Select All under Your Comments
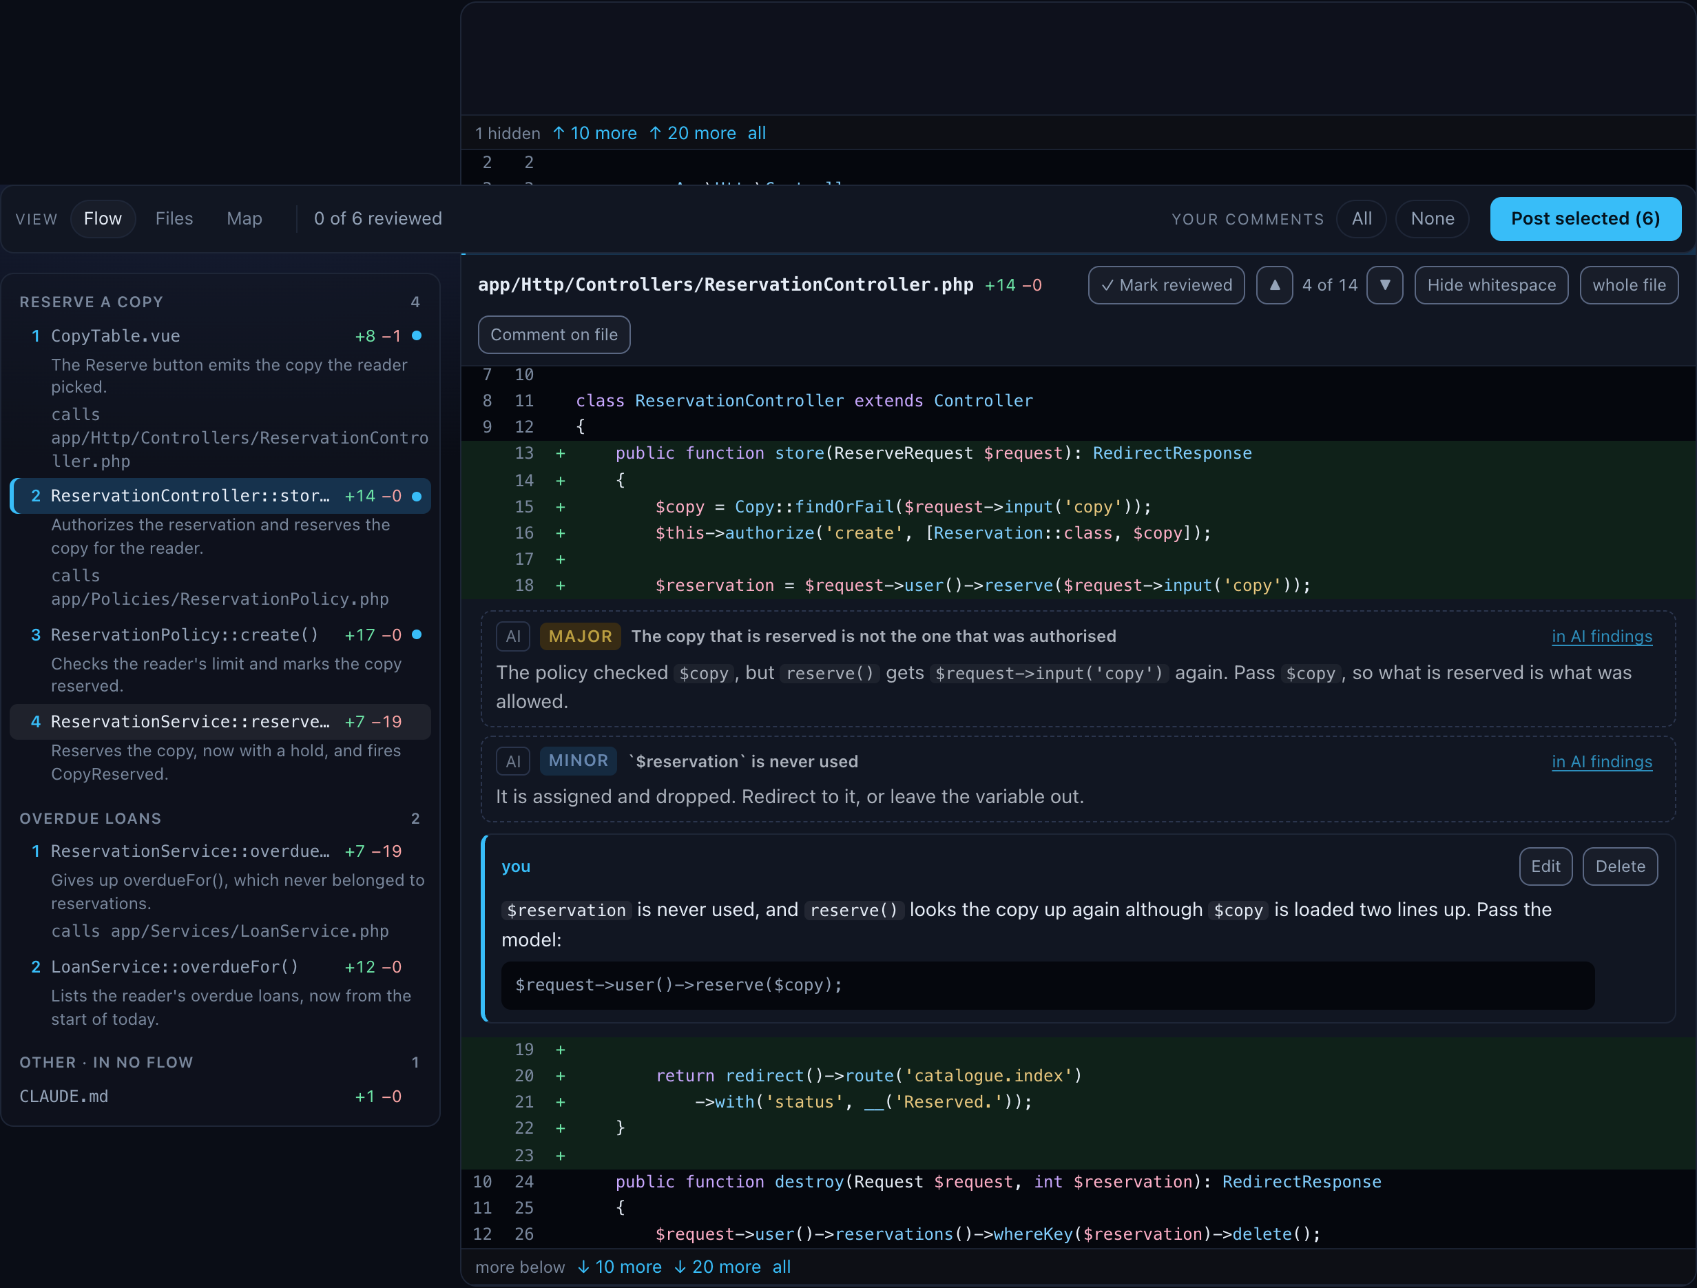Image resolution: width=1697 pixels, height=1288 pixels. pos(1361,218)
